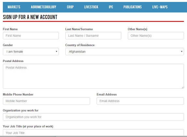Select the Organization you work for field
Viewport: 187px width, 137px height.
pyautogui.click(x=93, y=117)
